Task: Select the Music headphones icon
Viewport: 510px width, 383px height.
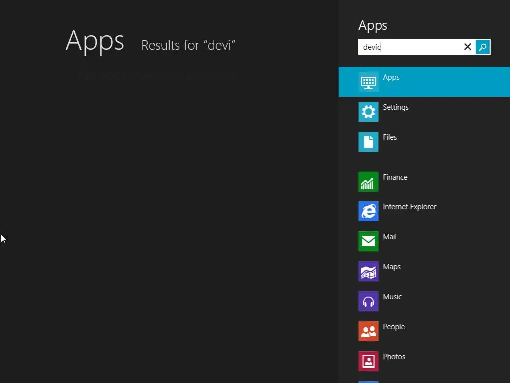Action: click(x=368, y=301)
